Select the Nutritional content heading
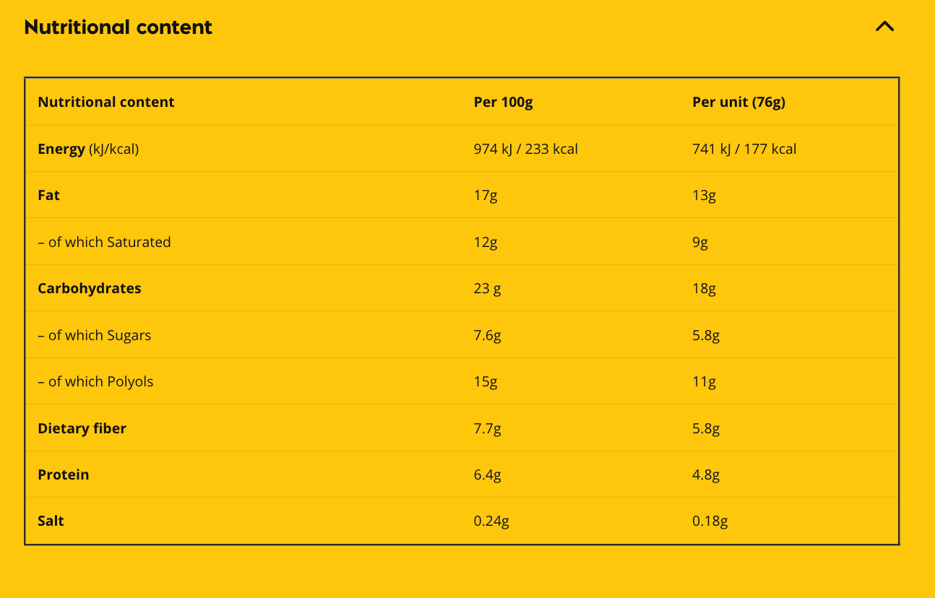 (119, 27)
